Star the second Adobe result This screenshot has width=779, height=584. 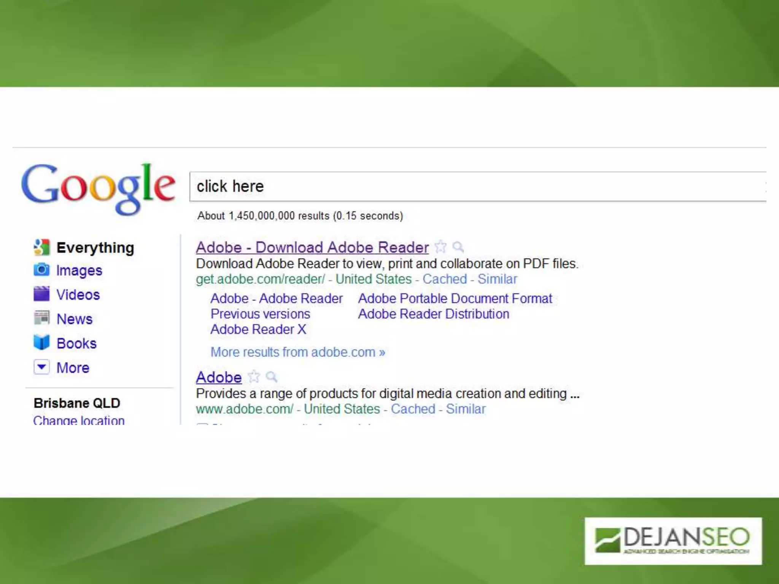point(254,377)
